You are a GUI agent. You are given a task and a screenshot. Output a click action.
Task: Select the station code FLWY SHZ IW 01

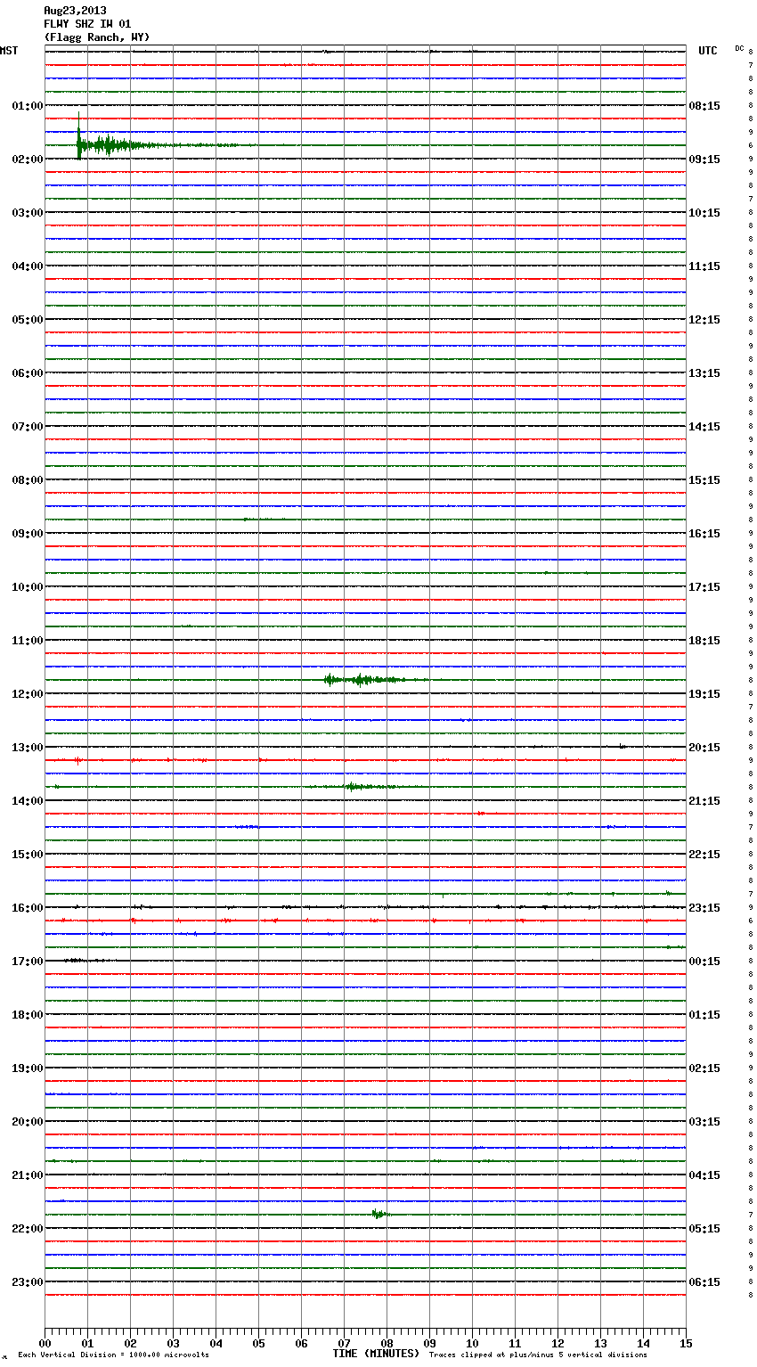click(87, 24)
